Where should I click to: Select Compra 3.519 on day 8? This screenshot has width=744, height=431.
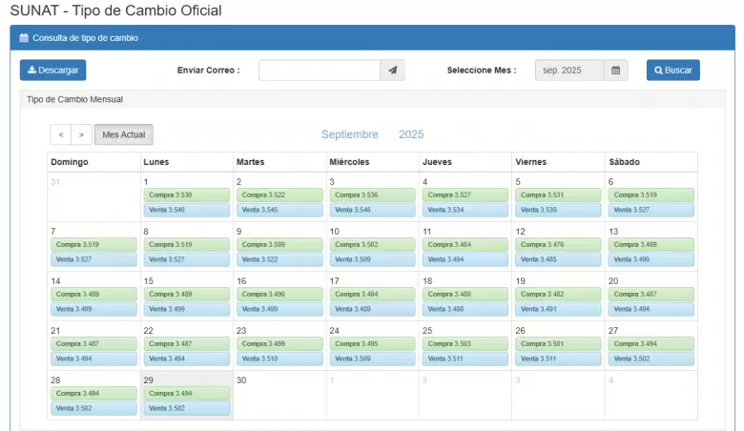pyautogui.click(x=187, y=245)
